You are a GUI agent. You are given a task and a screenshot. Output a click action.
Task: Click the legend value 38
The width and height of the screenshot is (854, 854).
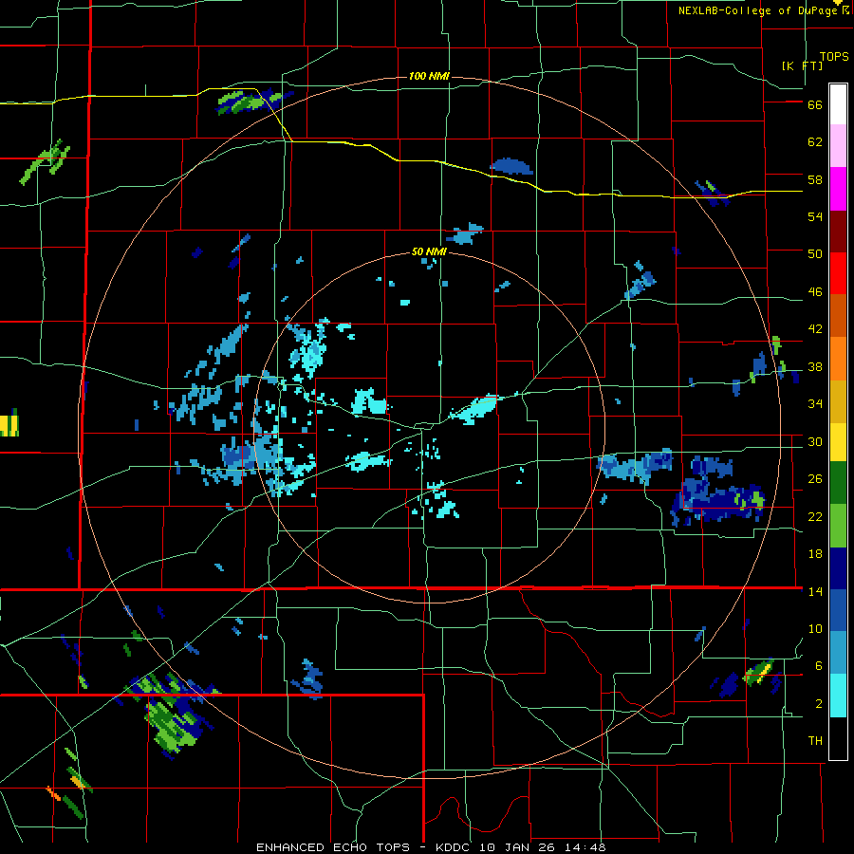[x=815, y=366]
